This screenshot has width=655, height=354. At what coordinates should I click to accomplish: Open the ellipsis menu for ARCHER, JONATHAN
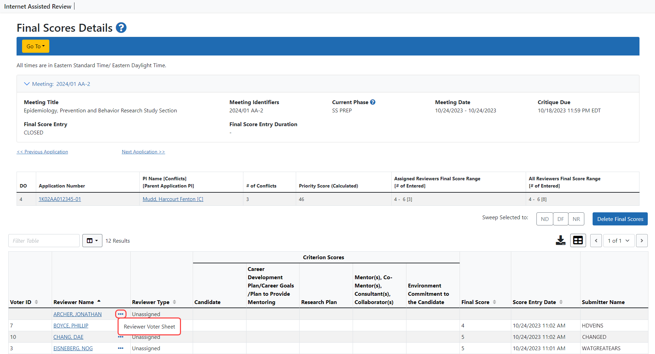click(x=121, y=314)
